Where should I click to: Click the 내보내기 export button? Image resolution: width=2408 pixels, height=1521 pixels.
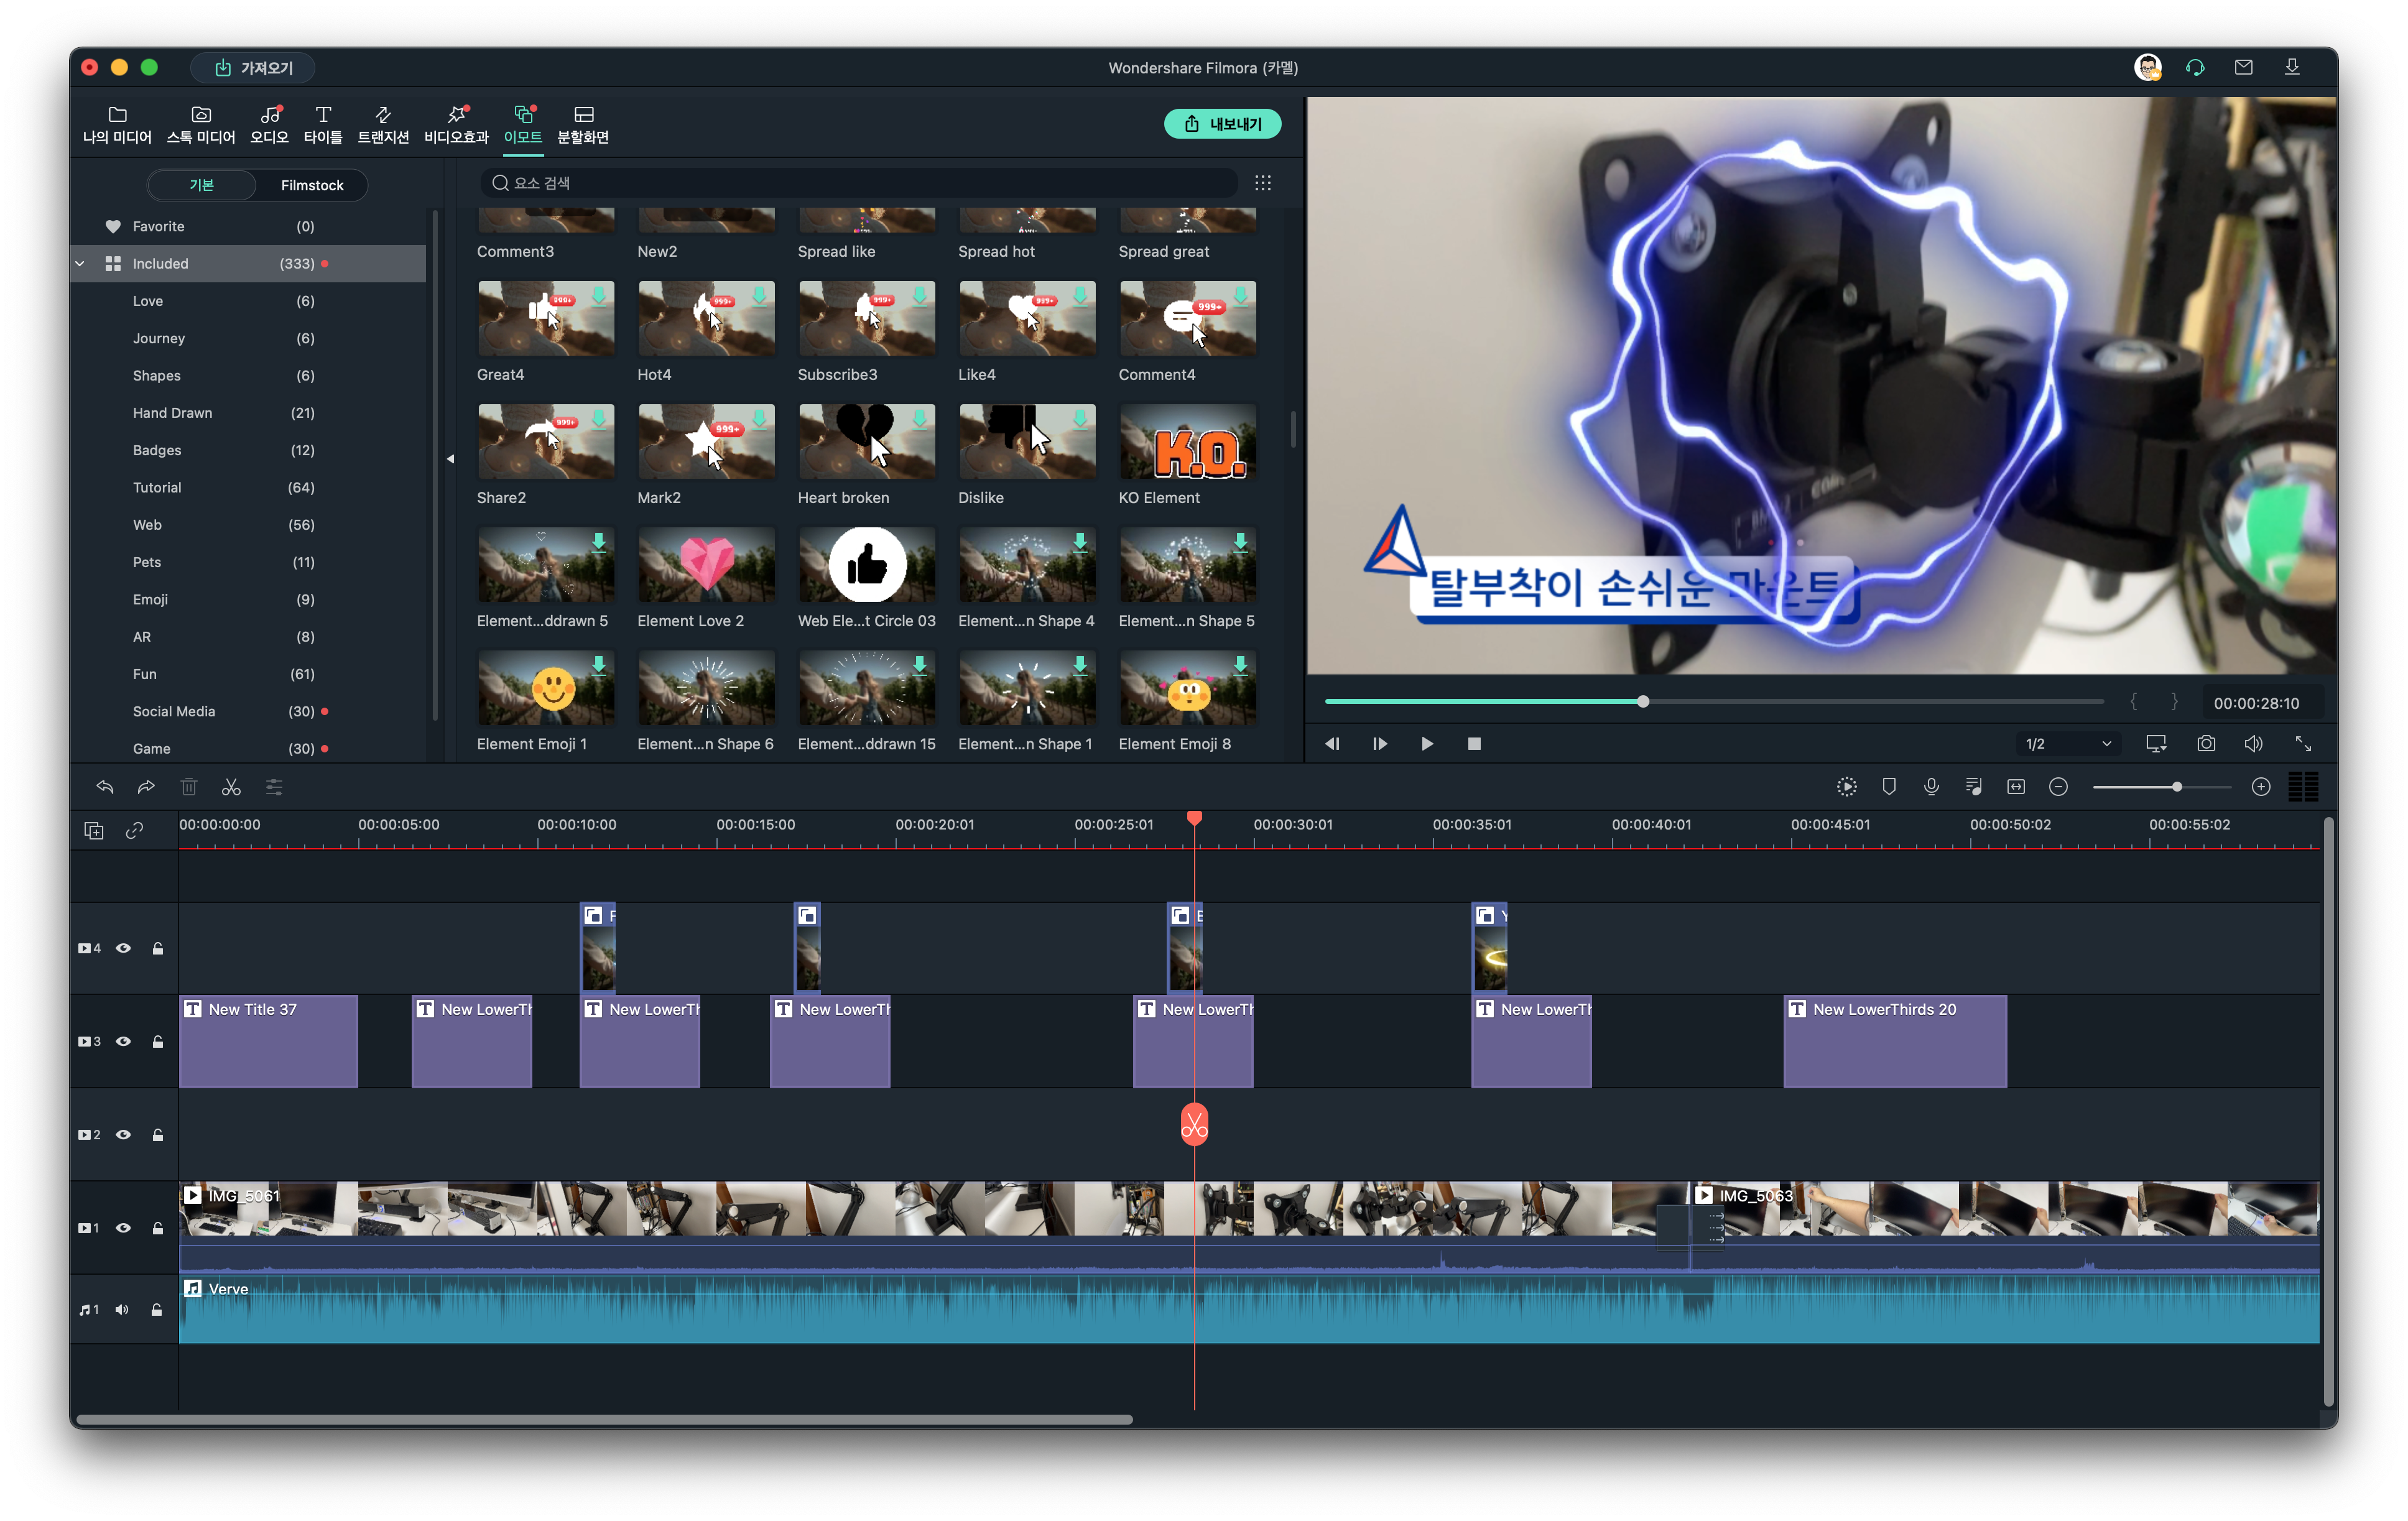1222,124
